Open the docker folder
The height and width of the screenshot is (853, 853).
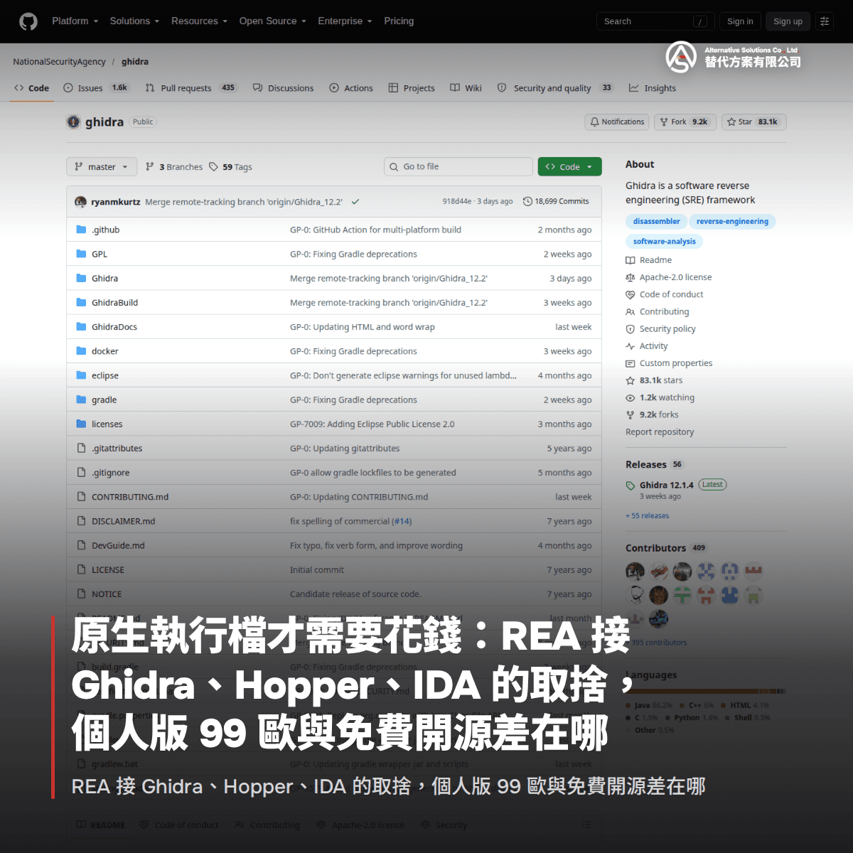[104, 351]
